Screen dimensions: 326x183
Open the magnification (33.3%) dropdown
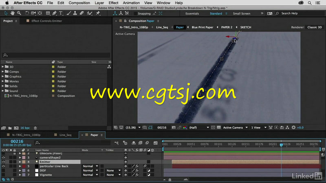point(133,127)
